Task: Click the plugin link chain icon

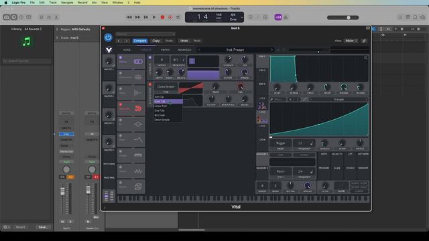Action: 364,41
